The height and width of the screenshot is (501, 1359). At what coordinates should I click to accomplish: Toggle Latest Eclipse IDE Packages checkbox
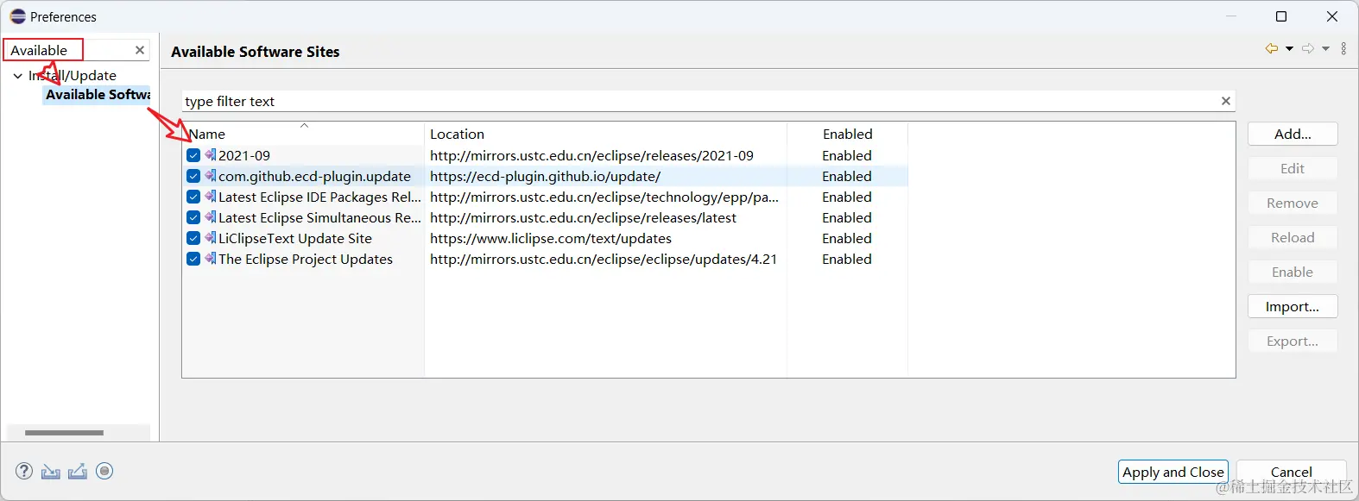(x=193, y=197)
